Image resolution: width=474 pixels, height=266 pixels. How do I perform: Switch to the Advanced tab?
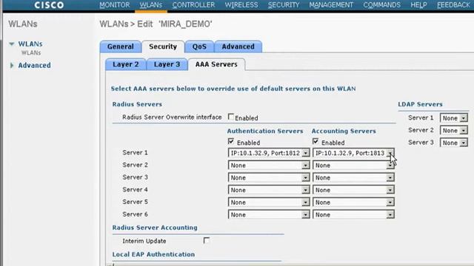[238, 47]
